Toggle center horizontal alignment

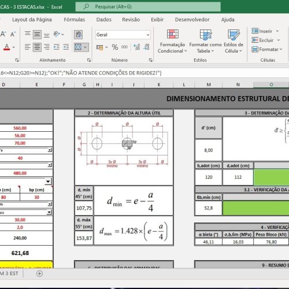(x=37, y=47)
